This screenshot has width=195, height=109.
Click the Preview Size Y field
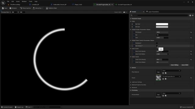[22, 12]
